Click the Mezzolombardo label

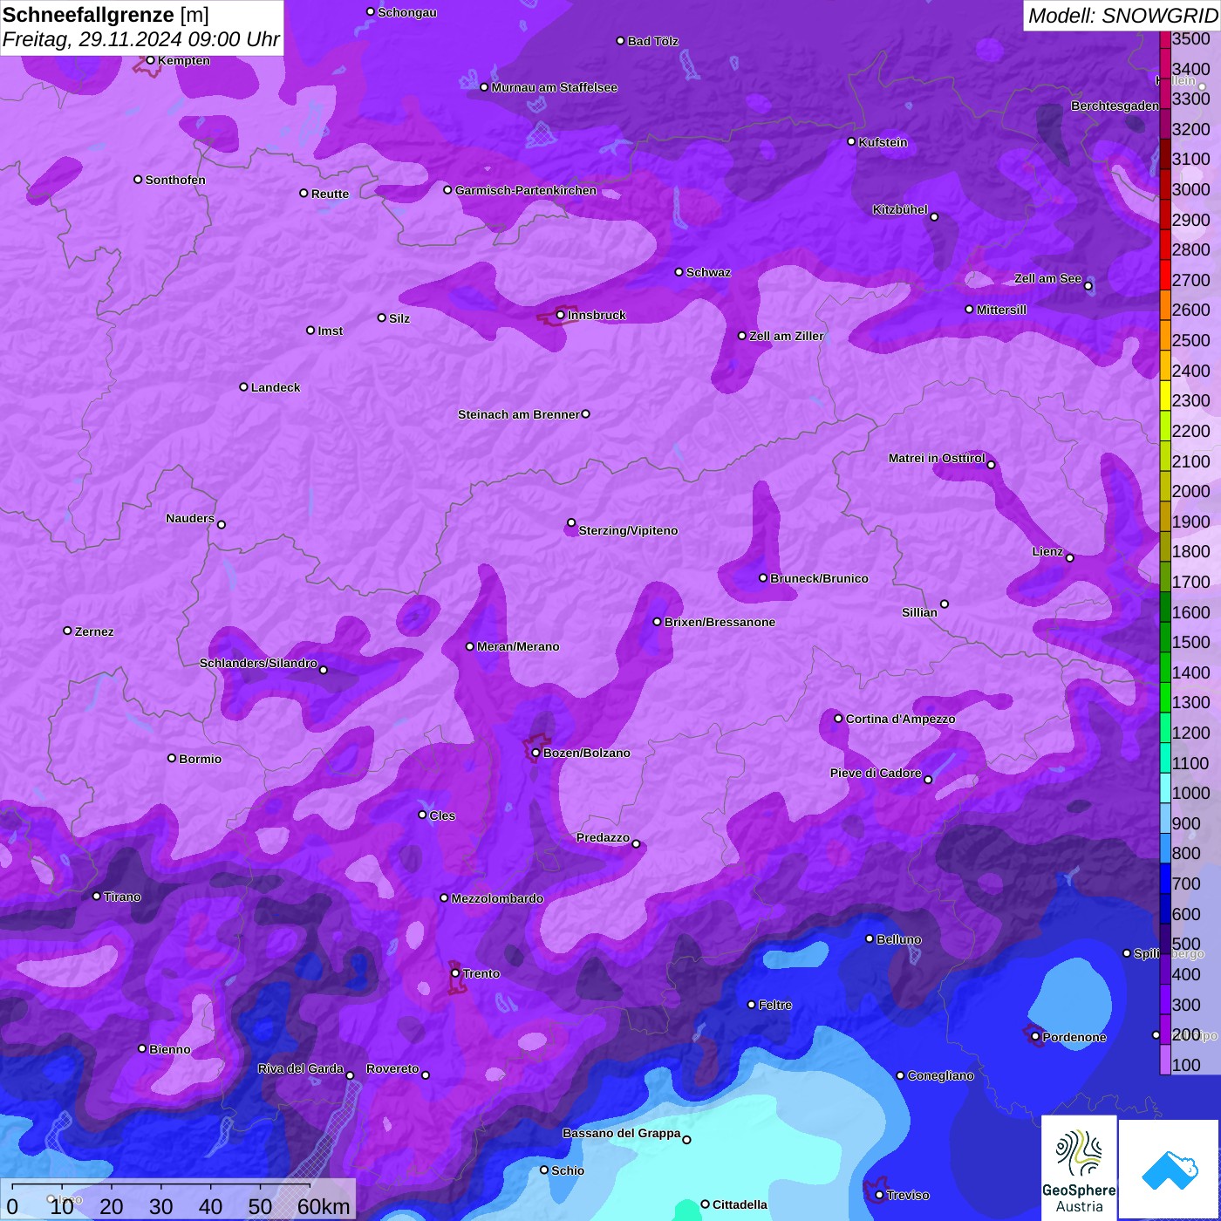[x=497, y=898]
